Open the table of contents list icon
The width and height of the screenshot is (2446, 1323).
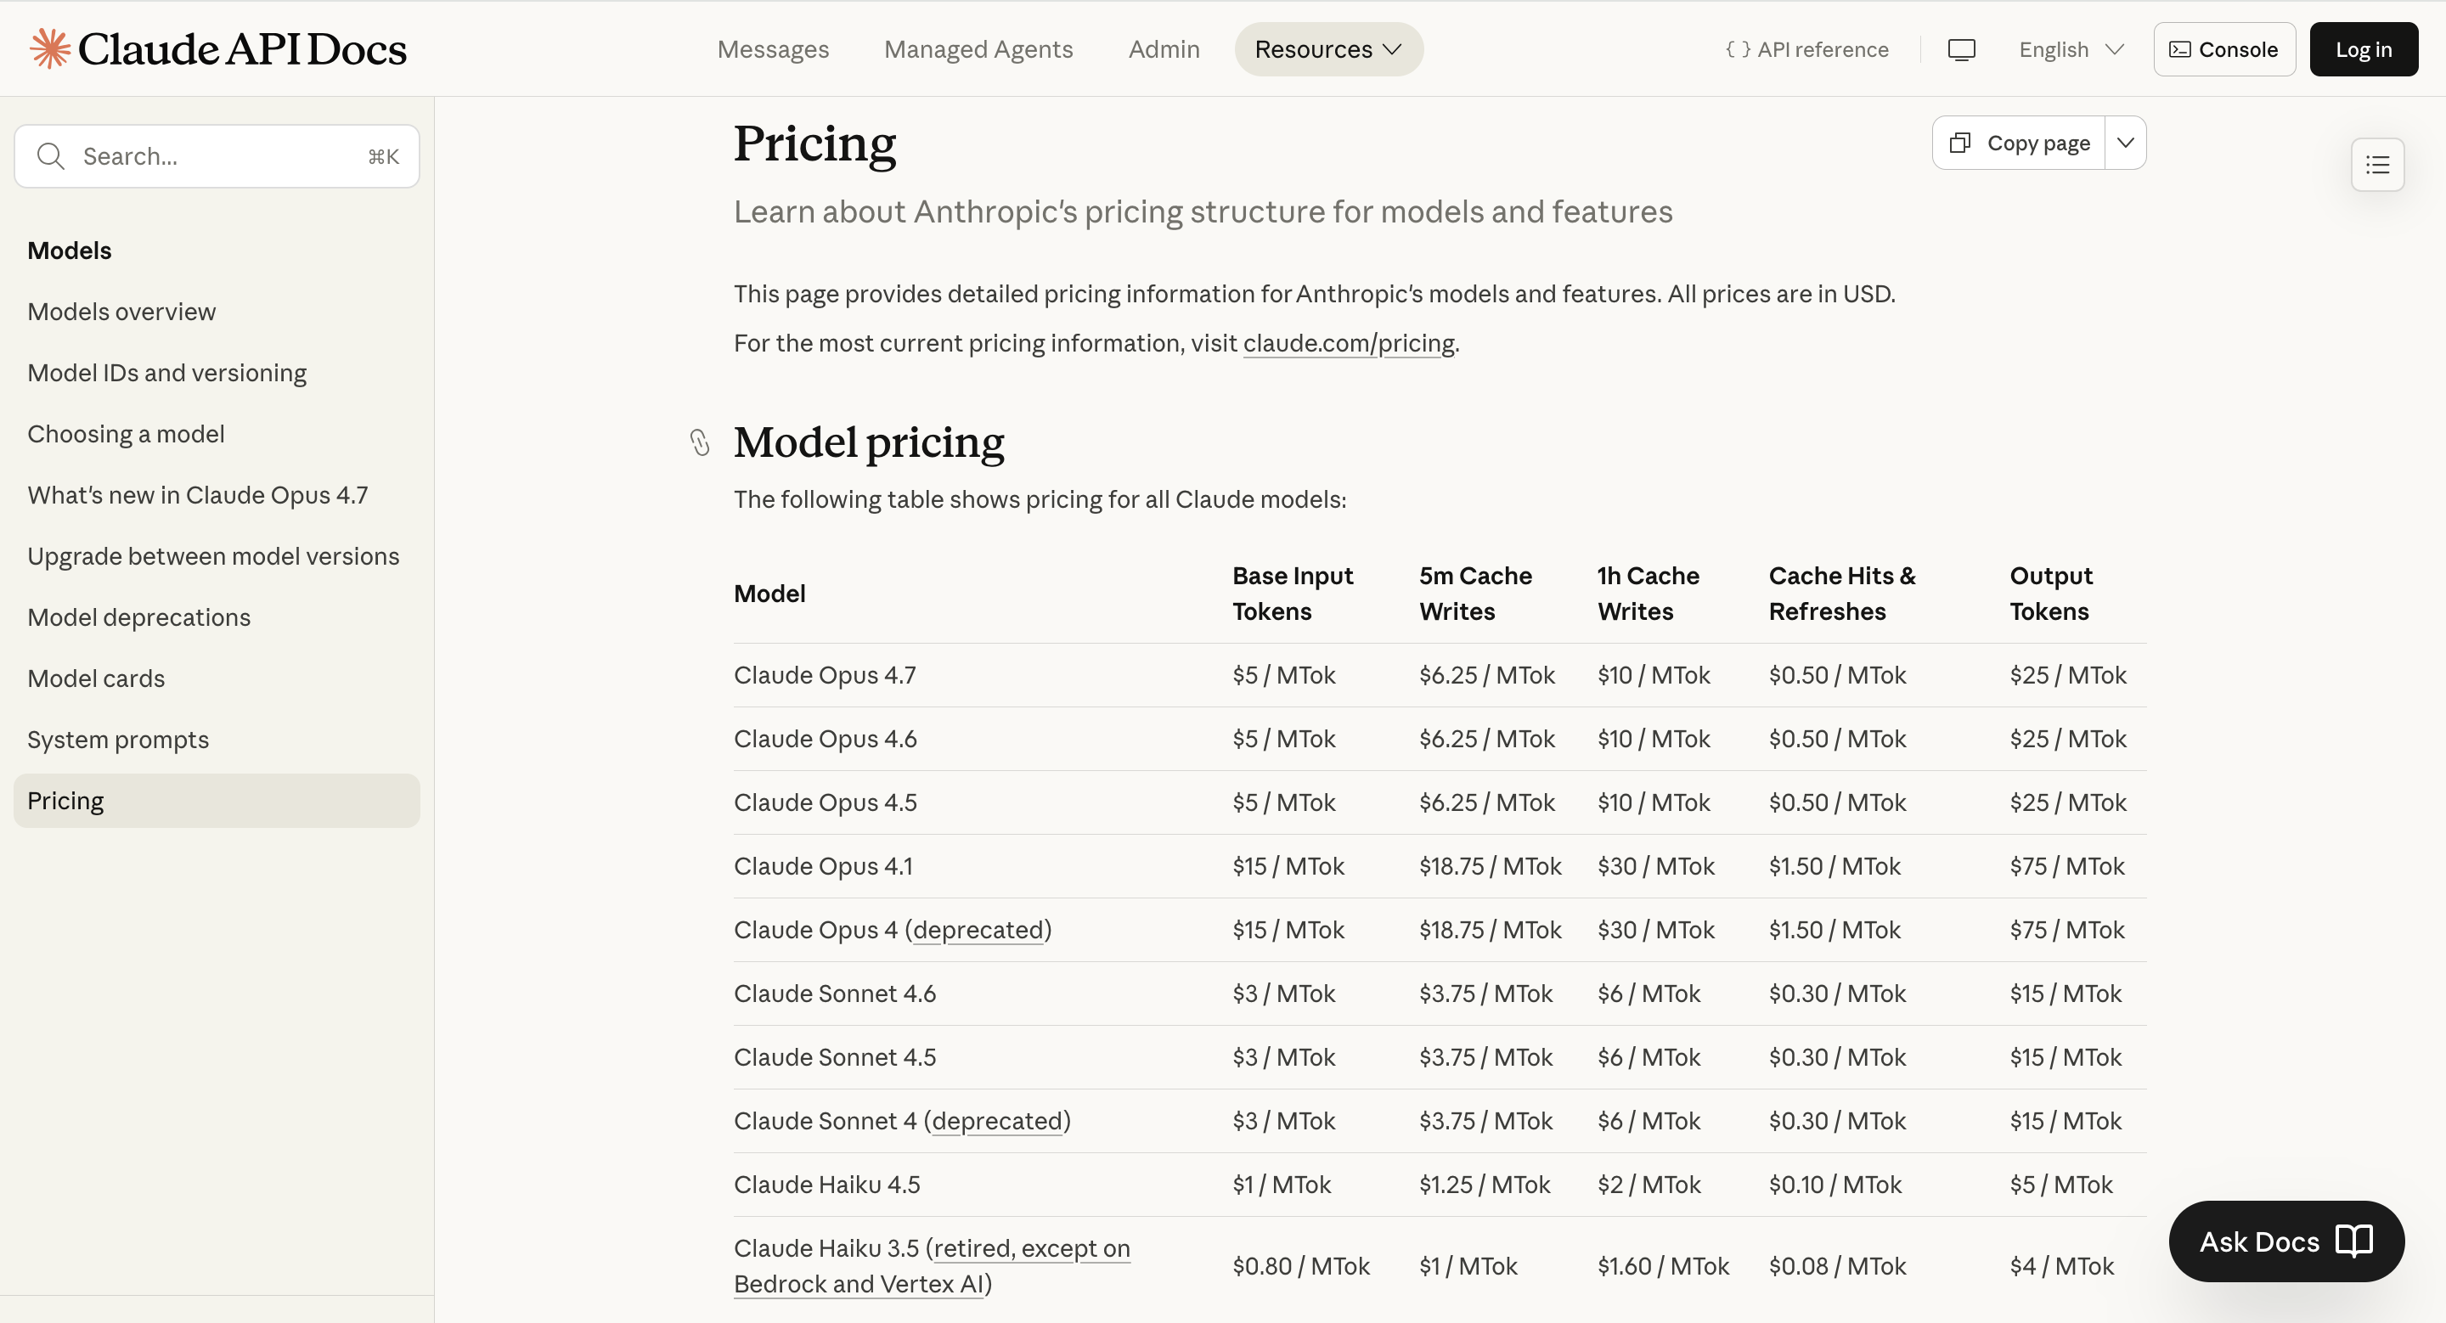(x=2376, y=165)
